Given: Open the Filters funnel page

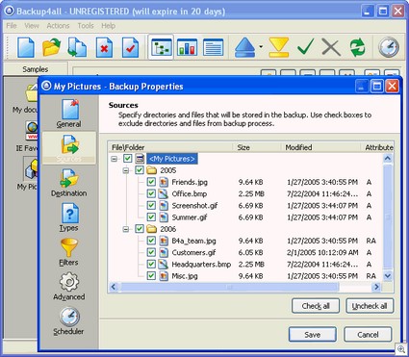Looking at the screenshot, I should (x=68, y=252).
